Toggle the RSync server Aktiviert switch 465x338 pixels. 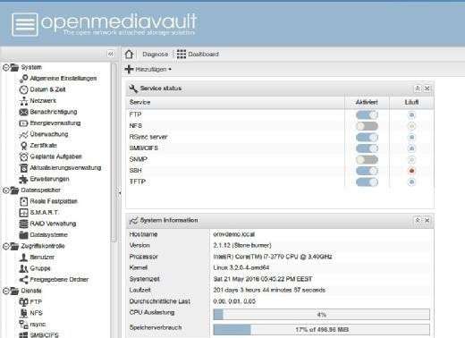pos(367,138)
